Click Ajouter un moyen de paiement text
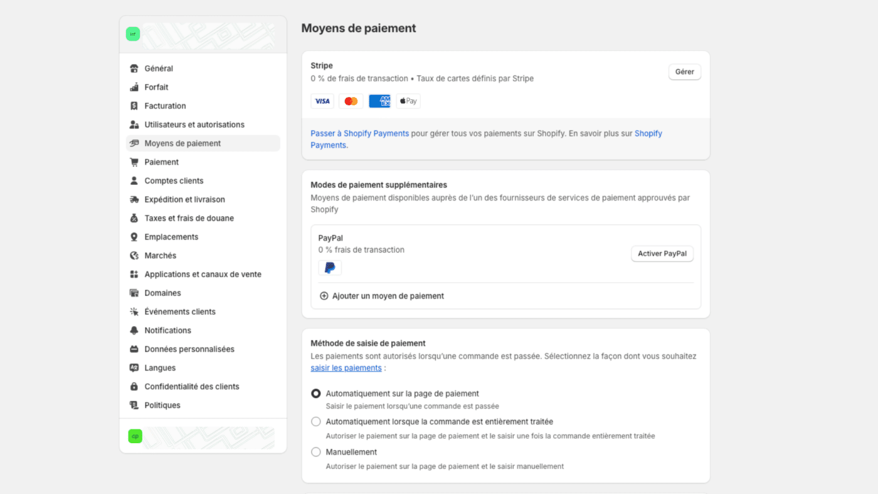Viewport: 878px width, 494px height. pyautogui.click(x=388, y=296)
